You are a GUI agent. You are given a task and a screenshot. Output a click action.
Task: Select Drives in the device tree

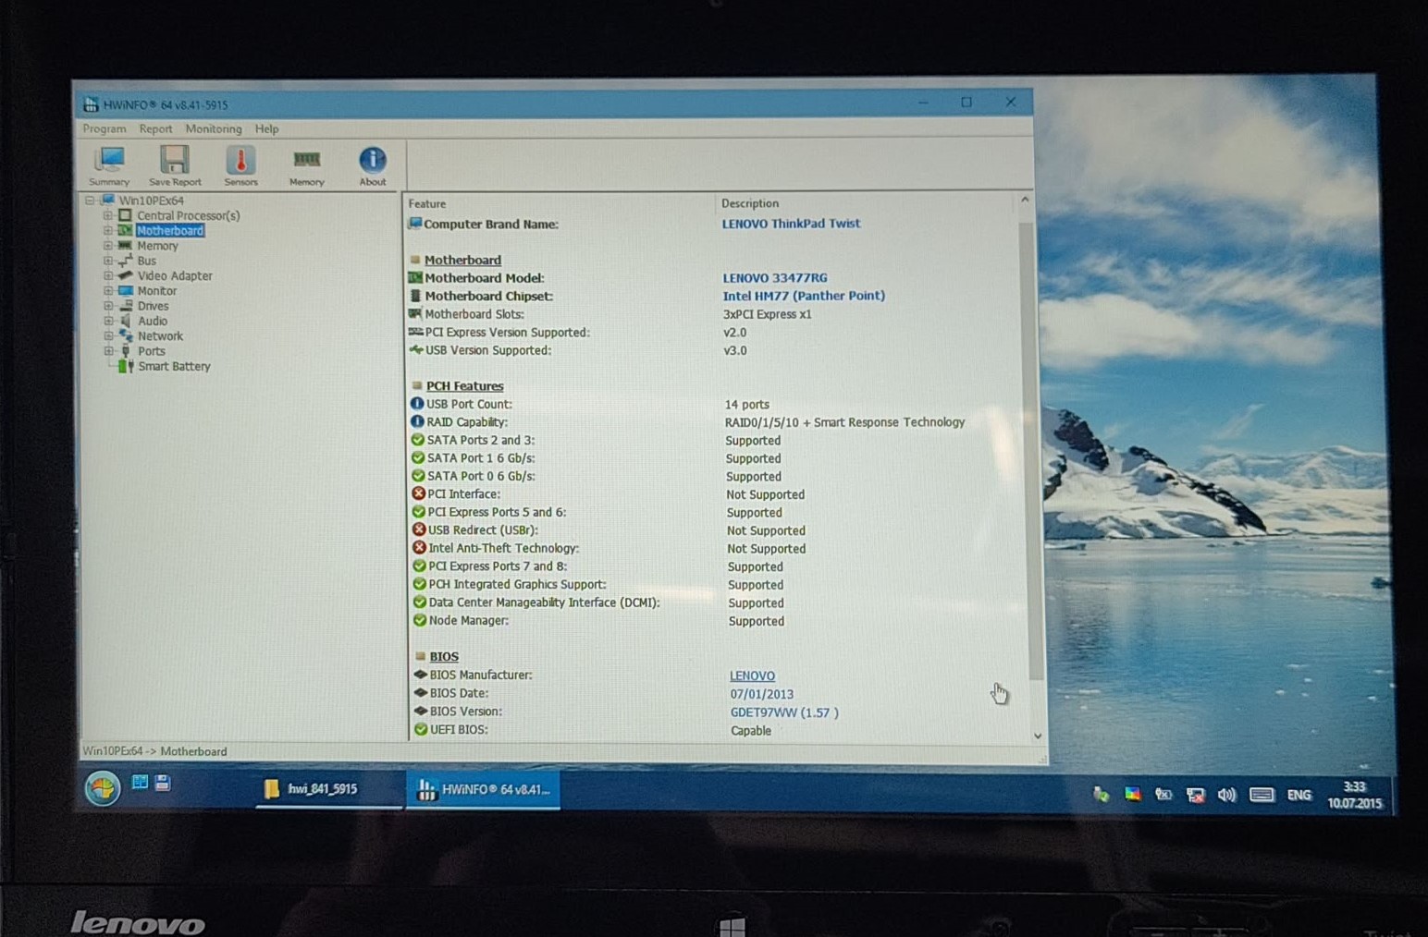(154, 306)
